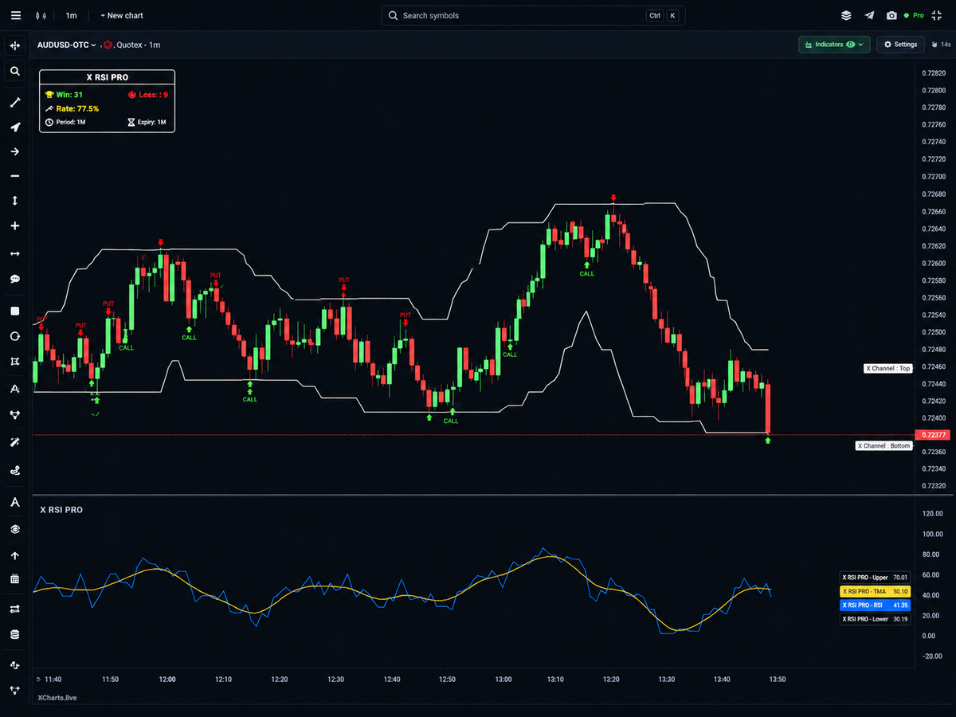Open the calendar date tool
The height and width of the screenshot is (717, 956).
pos(14,579)
